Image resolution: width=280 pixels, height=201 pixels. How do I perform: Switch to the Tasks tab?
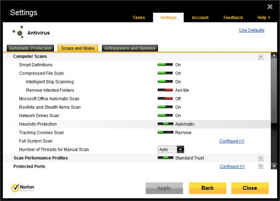[139, 18]
